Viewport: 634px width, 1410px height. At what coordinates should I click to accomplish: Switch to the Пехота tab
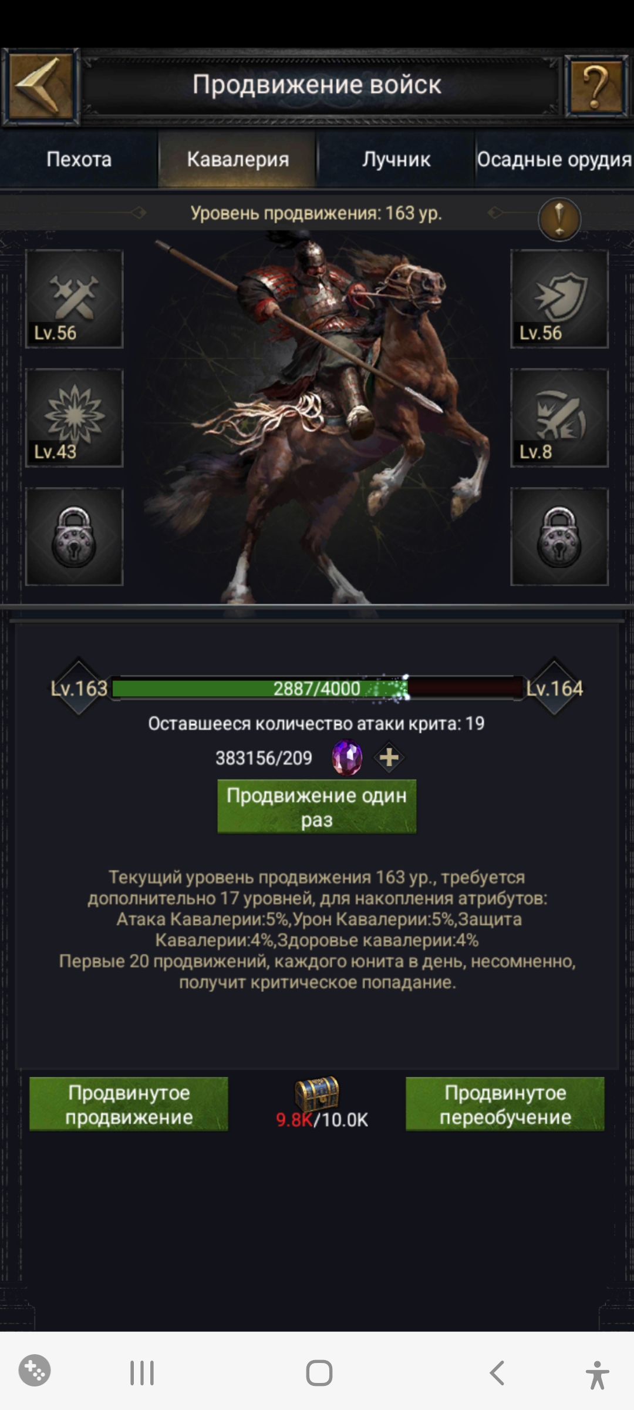pyautogui.click(x=79, y=159)
